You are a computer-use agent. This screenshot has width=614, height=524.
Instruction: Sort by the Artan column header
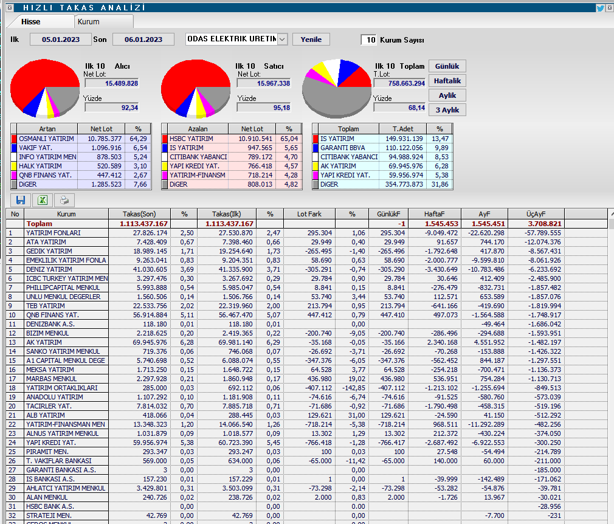[47, 129]
